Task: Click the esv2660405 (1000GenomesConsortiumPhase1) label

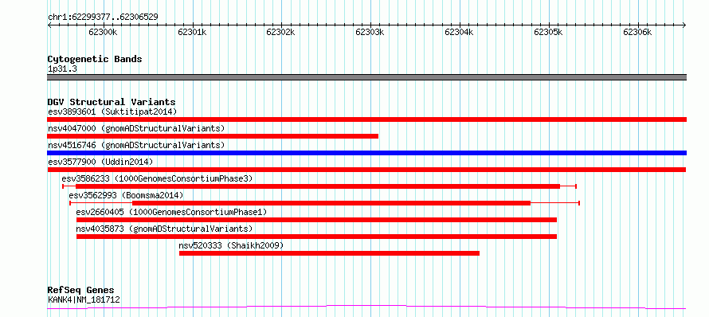Action: 171,212
